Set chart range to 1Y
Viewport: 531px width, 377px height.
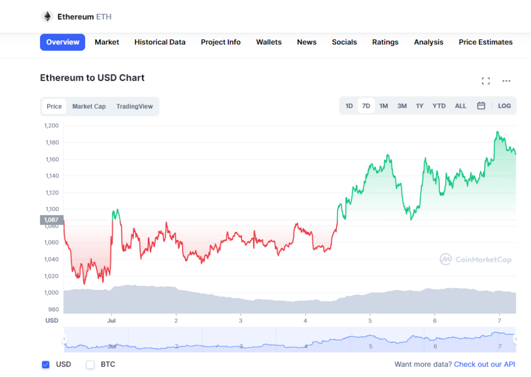pyautogui.click(x=420, y=106)
